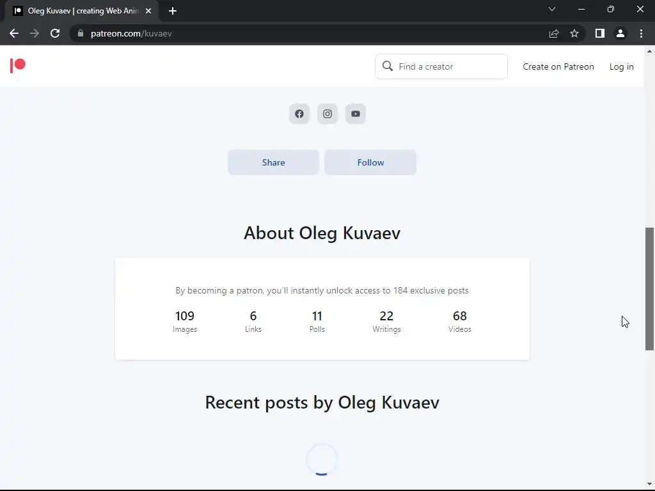The height and width of the screenshot is (491, 655).
Task: Open the tab search dropdown arrow
Action: click(x=552, y=9)
